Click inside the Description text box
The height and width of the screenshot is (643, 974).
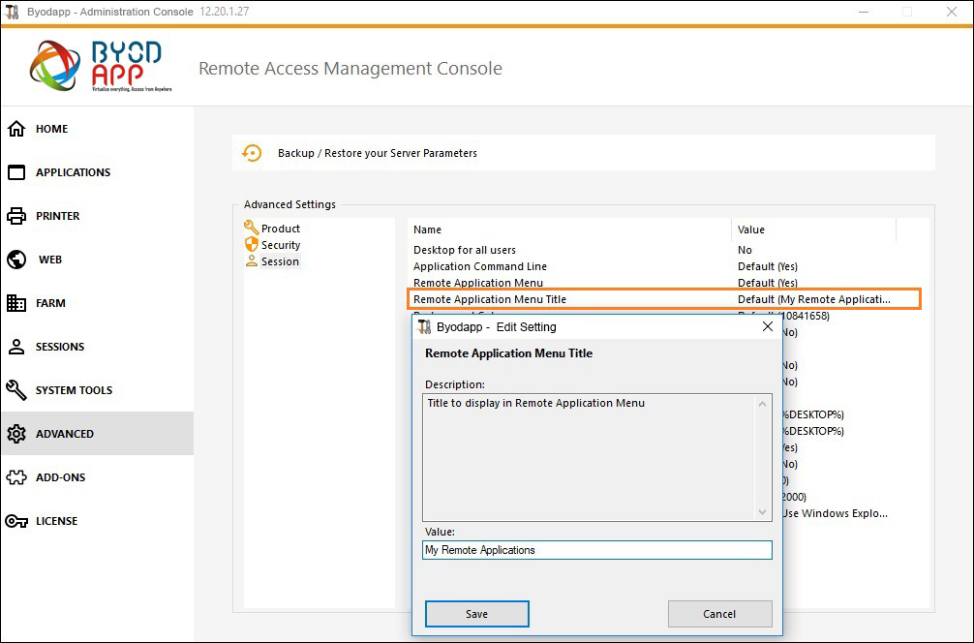tap(589, 457)
